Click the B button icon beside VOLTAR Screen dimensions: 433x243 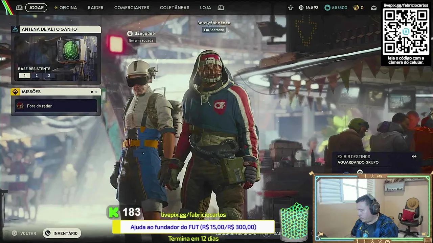pos(14,233)
